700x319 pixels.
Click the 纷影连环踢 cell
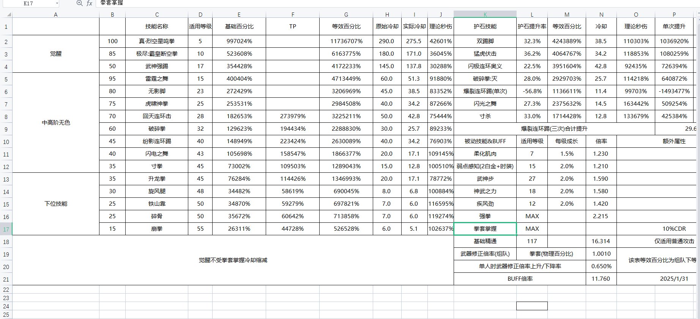tap(157, 141)
